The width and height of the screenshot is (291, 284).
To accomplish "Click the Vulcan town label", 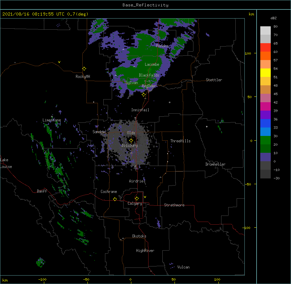I will tap(183, 267).
